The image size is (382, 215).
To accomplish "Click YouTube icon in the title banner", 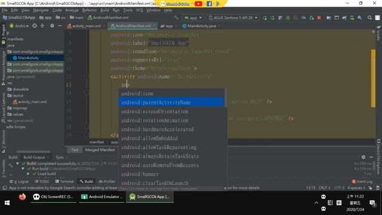I will pos(198,4).
